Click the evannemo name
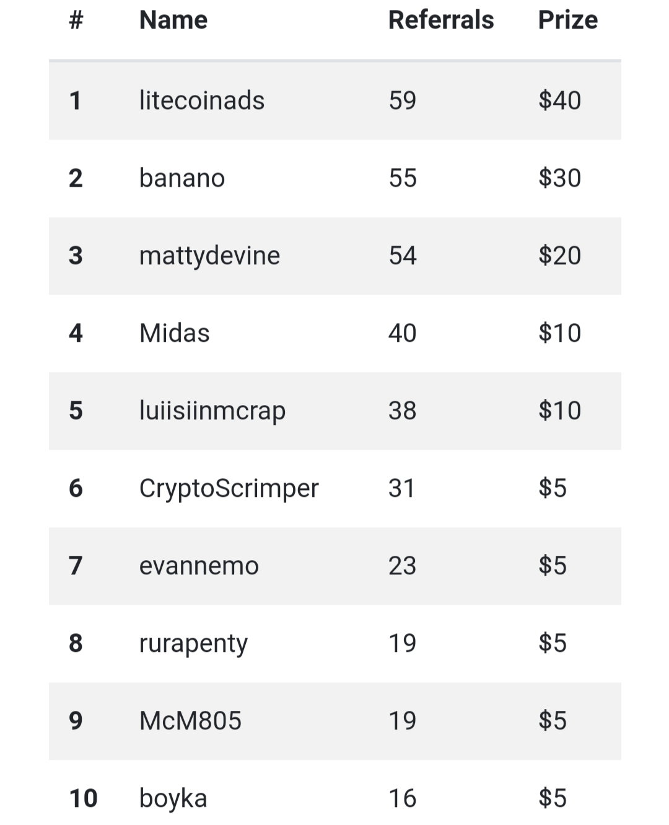The height and width of the screenshot is (825, 669). coord(199,566)
